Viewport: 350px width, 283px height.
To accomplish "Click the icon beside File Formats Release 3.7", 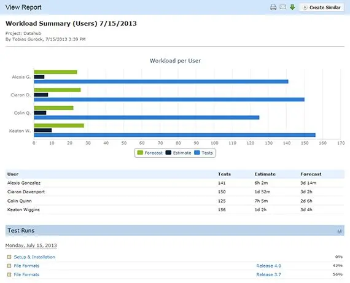I will point(9,274).
